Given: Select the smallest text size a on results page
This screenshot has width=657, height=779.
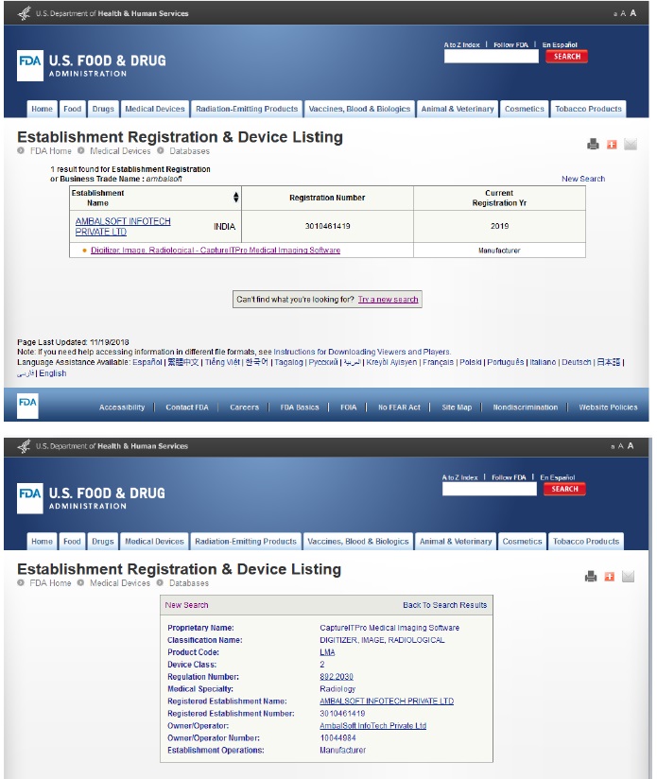Looking at the screenshot, I should pyautogui.click(x=614, y=14).
